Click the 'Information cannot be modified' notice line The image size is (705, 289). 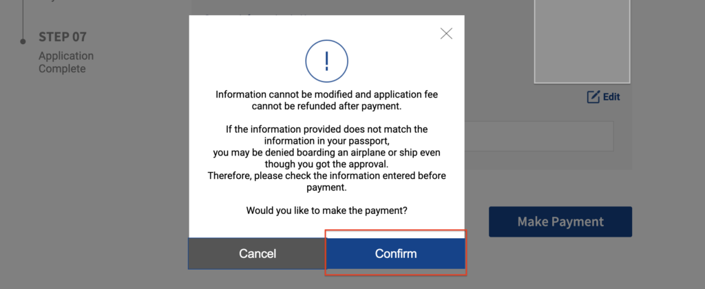(326, 95)
